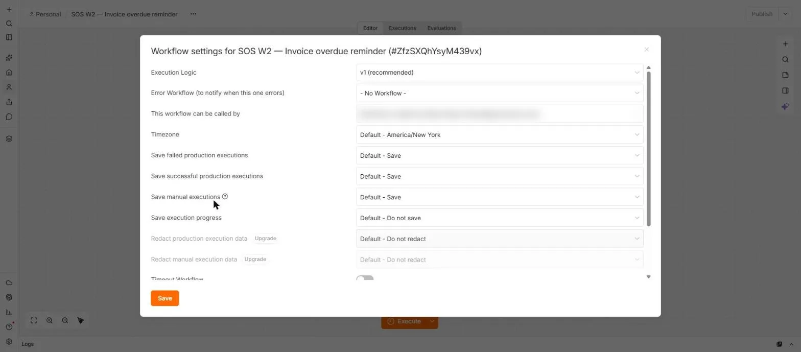Click the 'This workflow can be called by' field
Image resolution: width=801 pixels, height=352 pixels.
click(500, 114)
